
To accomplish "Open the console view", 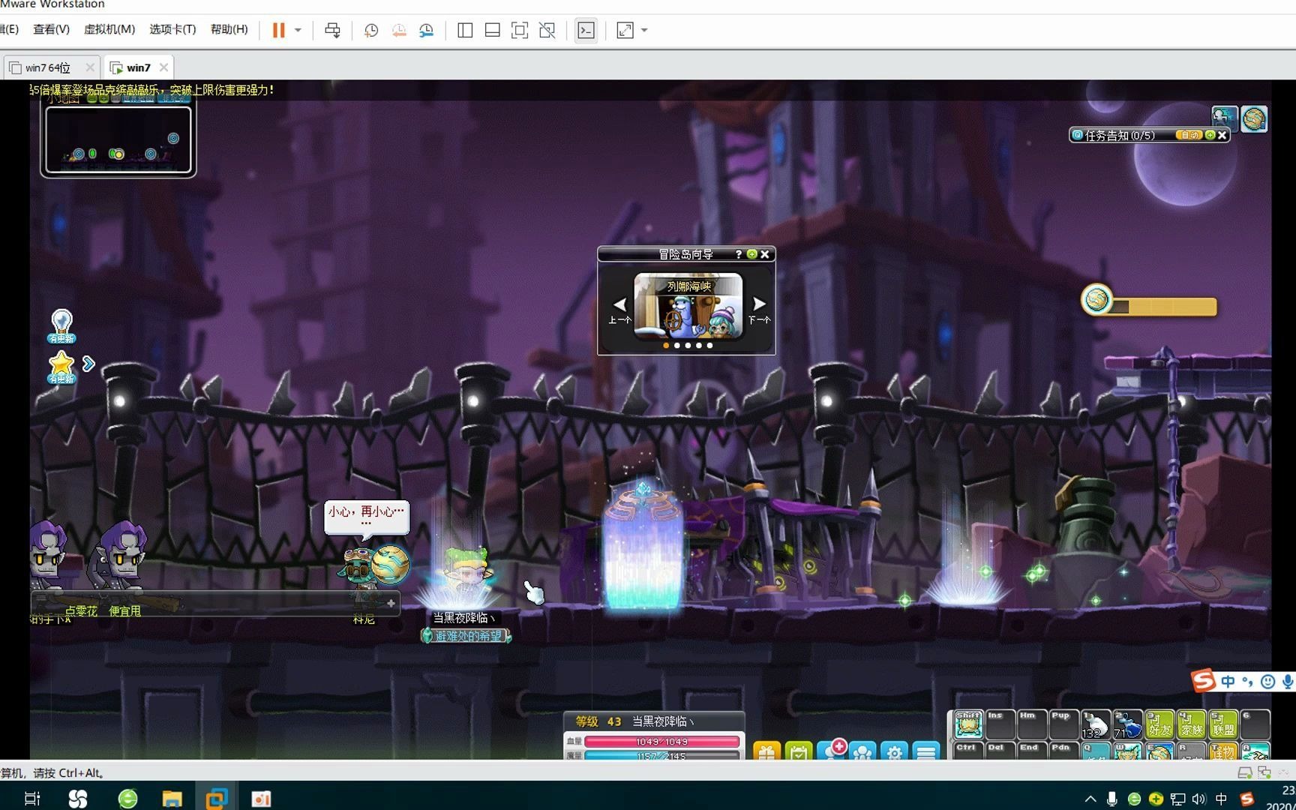I will (586, 30).
